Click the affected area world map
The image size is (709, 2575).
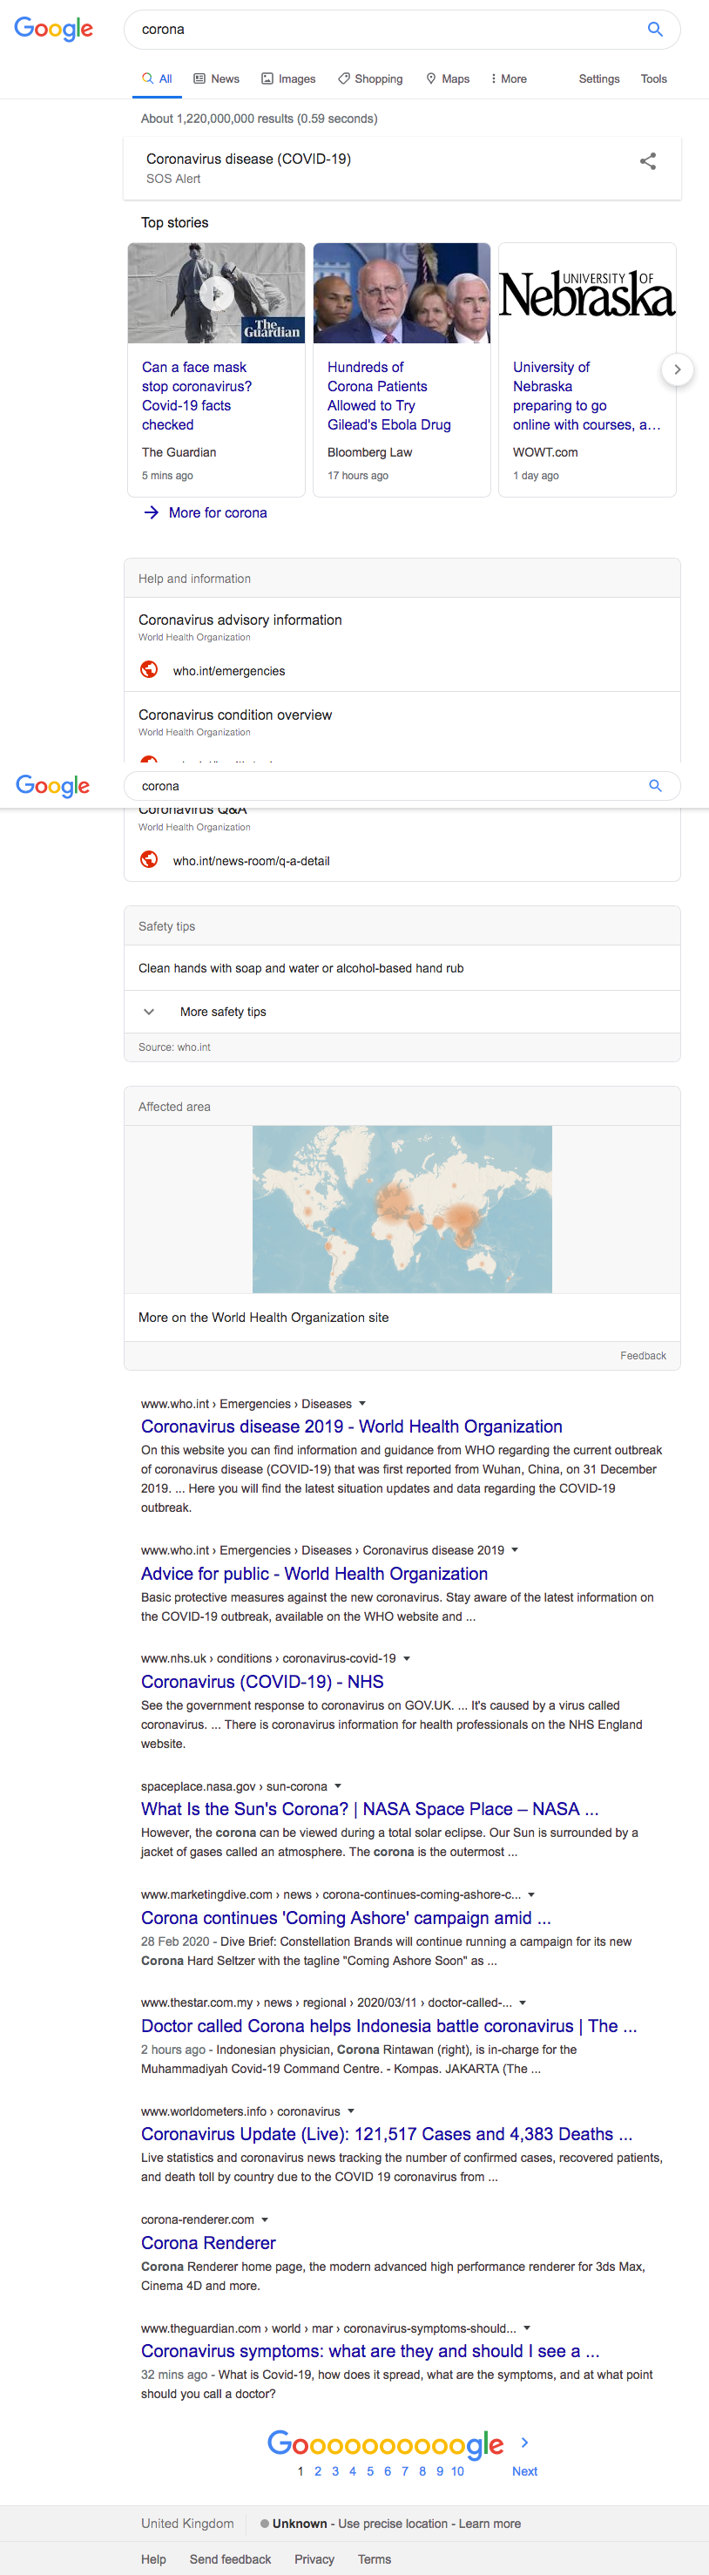pyautogui.click(x=402, y=1210)
